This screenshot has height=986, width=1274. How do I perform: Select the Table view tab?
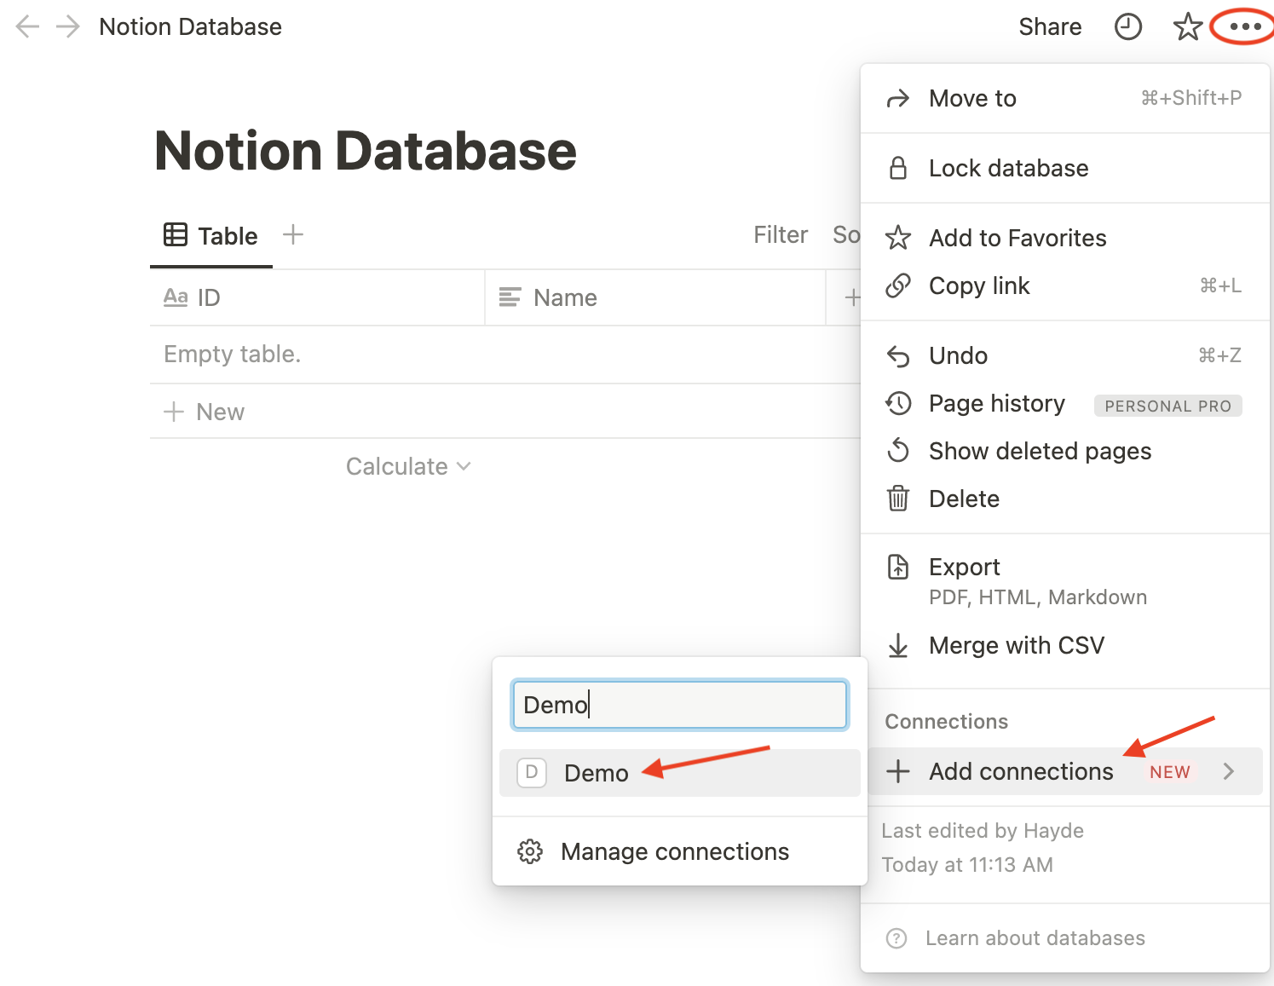(x=210, y=235)
